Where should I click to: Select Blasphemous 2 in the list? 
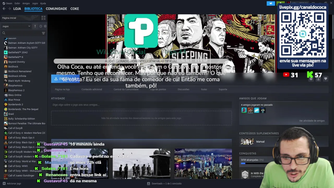(x=16, y=90)
